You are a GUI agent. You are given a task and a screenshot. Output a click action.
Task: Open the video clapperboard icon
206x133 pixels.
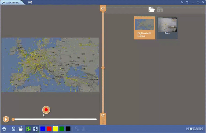pyautogui.click(x=20, y=129)
